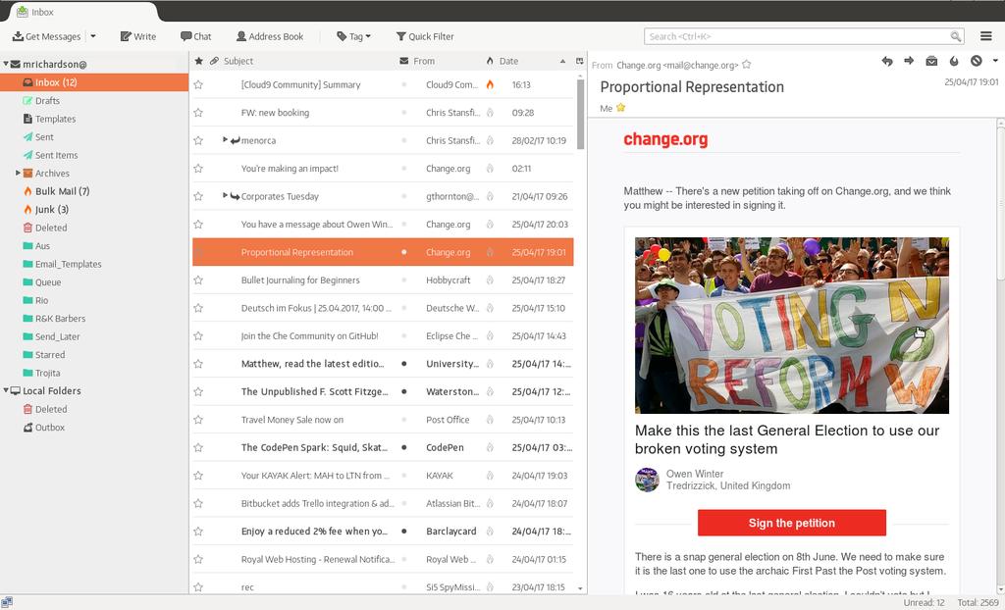The height and width of the screenshot is (610, 1005).
Task: Star the 'FW: new booking' message
Action: click(198, 113)
